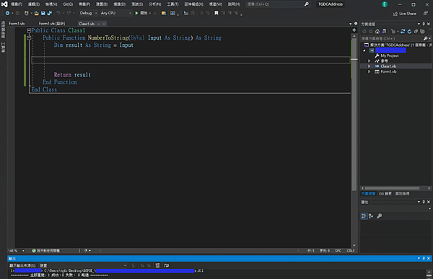
Task: Click the Visual Studio logo icon
Action: (x=4, y=4)
